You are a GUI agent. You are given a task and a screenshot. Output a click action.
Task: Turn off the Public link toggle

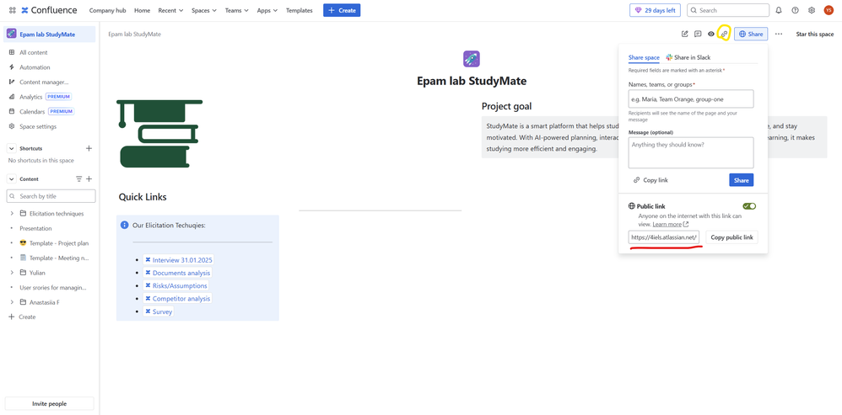pos(749,206)
